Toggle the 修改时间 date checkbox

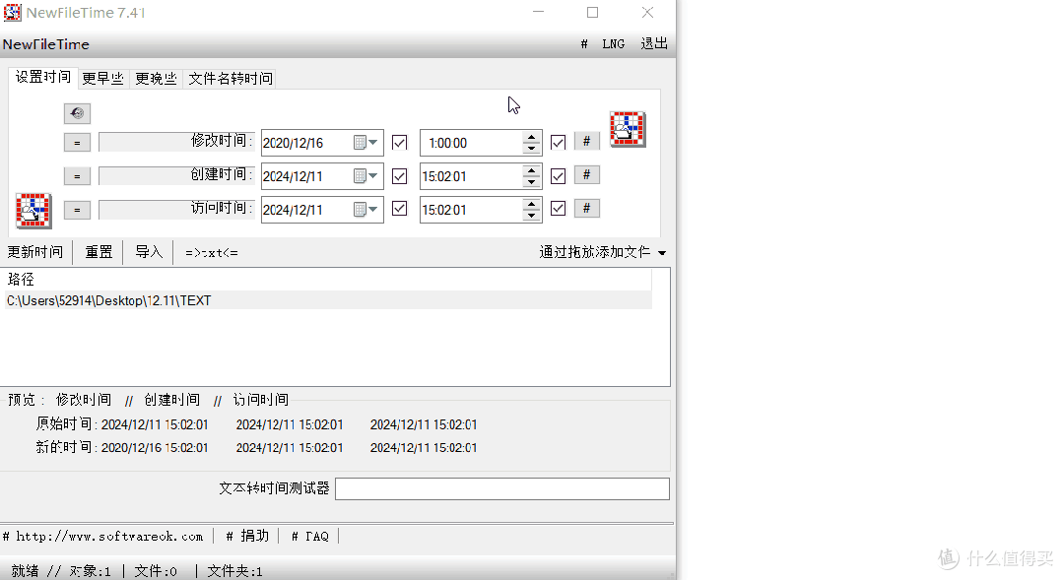pyautogui.click(x=400, y=142)
